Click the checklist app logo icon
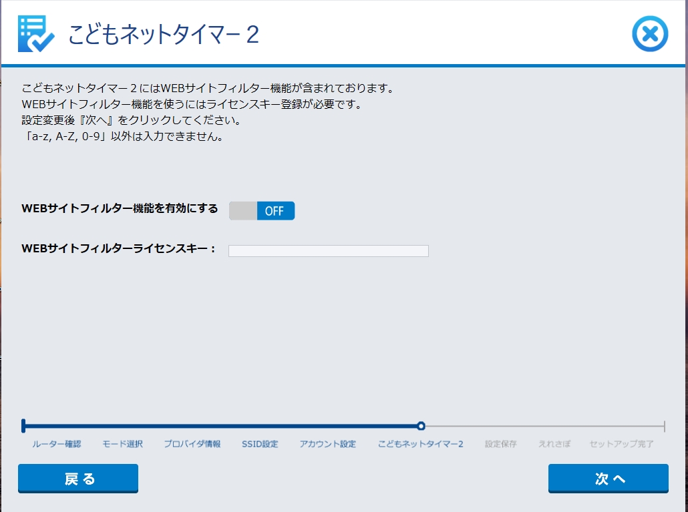Image resolution: width=688 pixels, height=512 pixels. (36, 33)
